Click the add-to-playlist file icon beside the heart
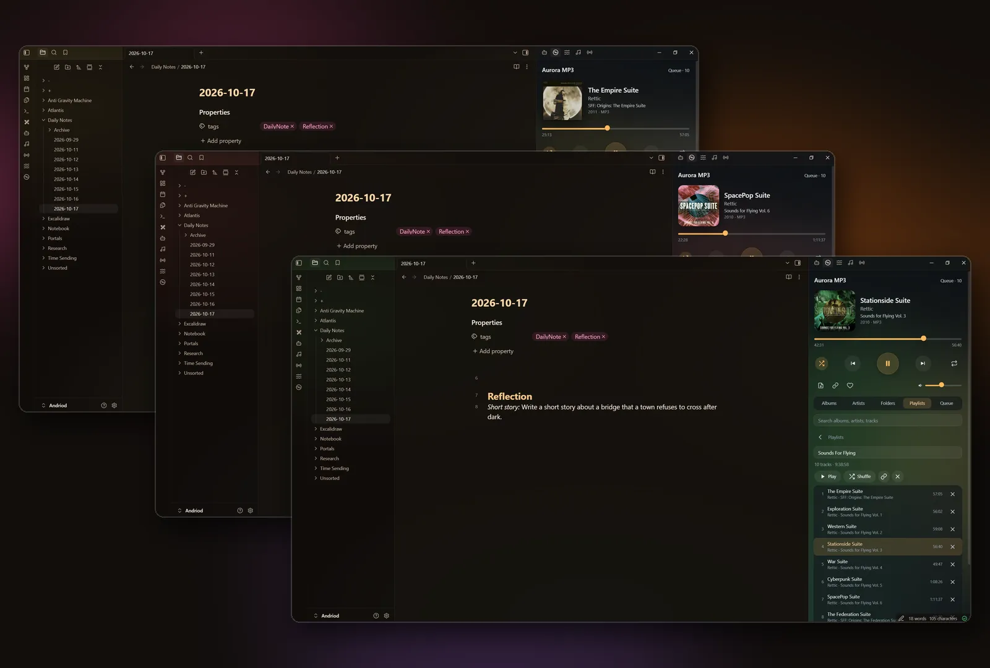The width and height of the screenshot is (990, 668). tap(821, 385)
